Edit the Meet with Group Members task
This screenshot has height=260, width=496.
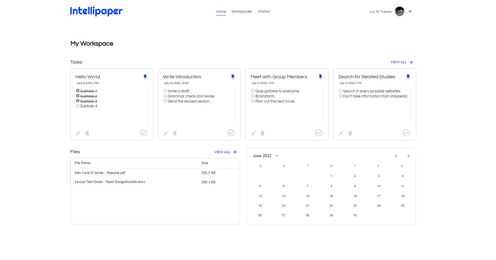[x=253, y=133]
